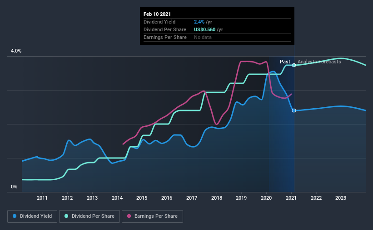Click the 0% y-axis label
Viewport: 373px width, 230px height.
(14, 187)
